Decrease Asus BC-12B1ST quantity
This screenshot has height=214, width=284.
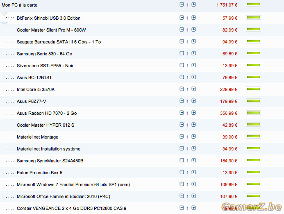click(182, 77)
